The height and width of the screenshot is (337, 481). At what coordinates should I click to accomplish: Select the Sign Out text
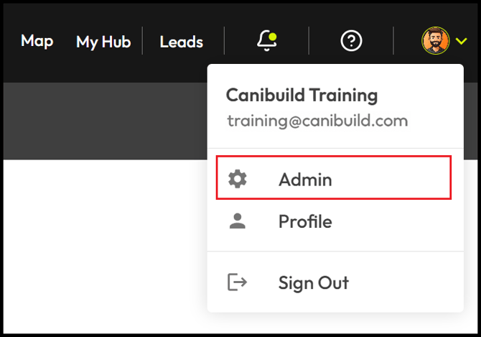click(x=314, y=283)
